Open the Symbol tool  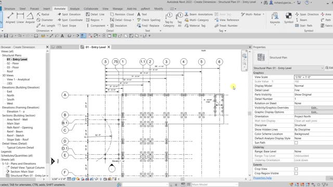pos(289,18)
